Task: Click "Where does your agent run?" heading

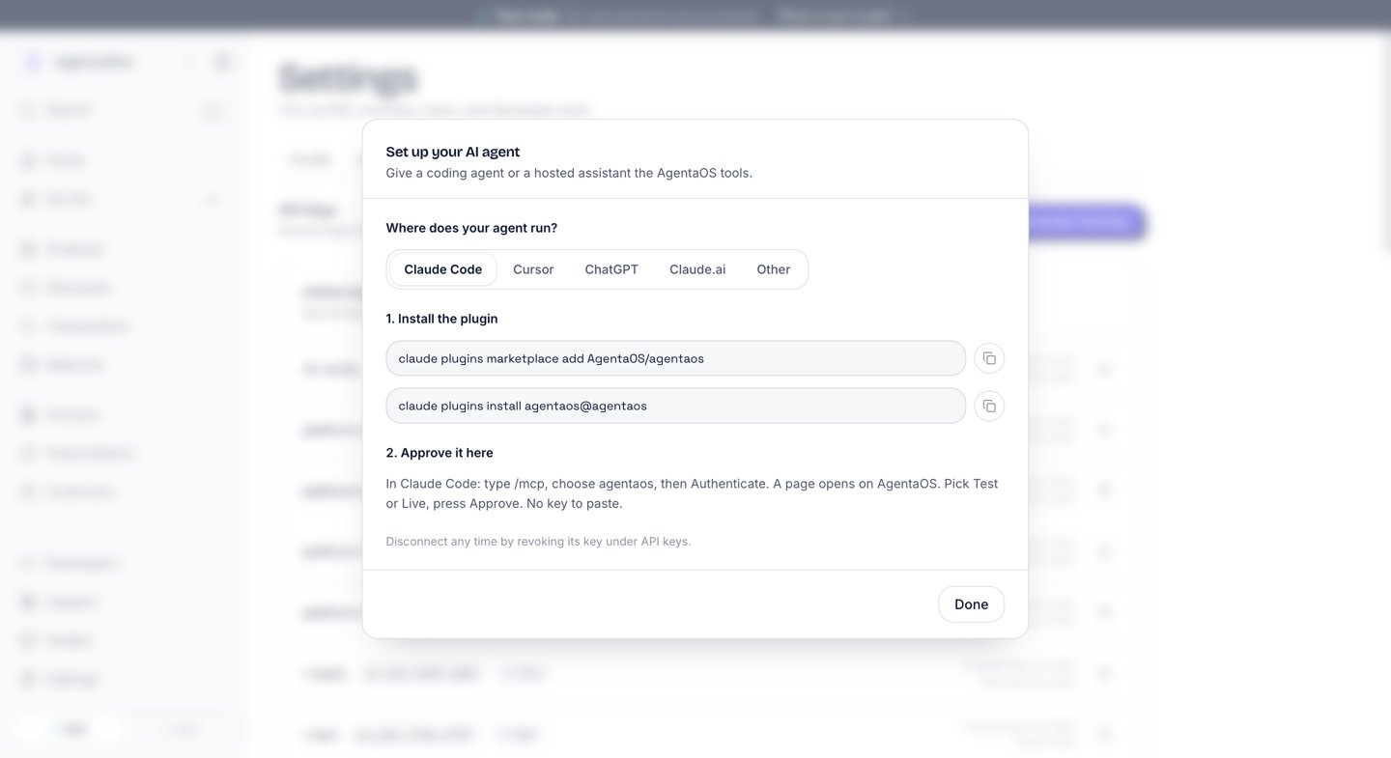Action: 471,228
